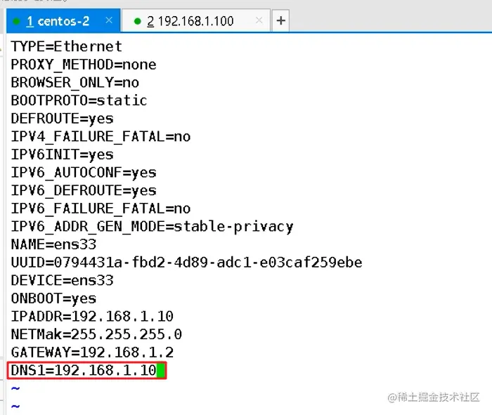Click the DEVICE=ens33 line
Viewport: 492px width, 415px height.
coord(62,280)
